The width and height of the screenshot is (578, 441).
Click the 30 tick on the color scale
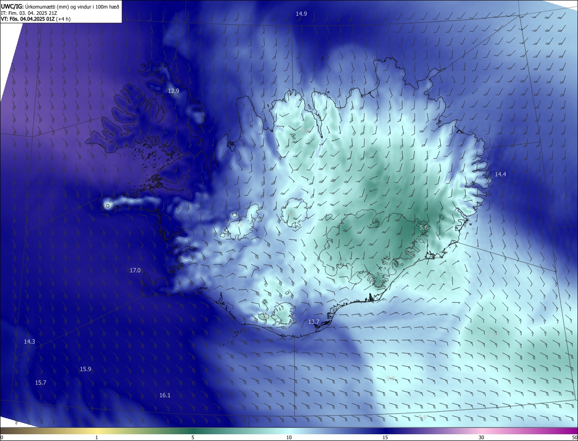pyautogui.click(x=481, y=437)
